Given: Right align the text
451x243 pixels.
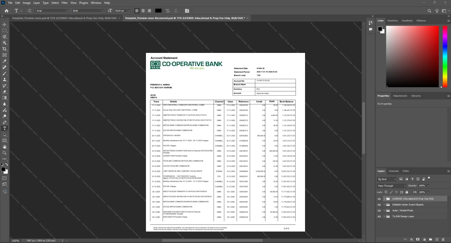Looking at the screenshot, I should coord(149,11).
